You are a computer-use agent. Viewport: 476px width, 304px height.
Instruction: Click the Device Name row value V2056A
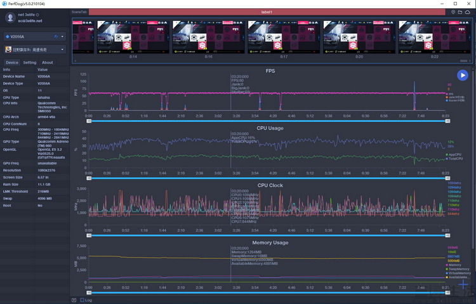point(44,77)
